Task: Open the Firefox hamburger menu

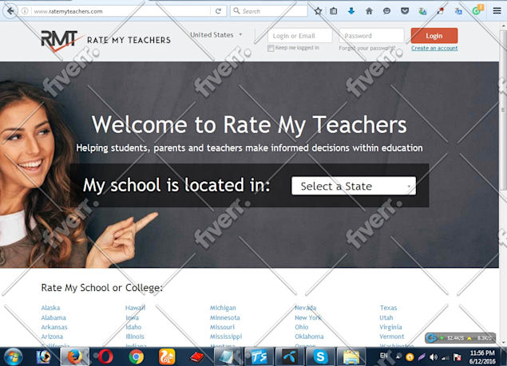Action: [497, 11]
